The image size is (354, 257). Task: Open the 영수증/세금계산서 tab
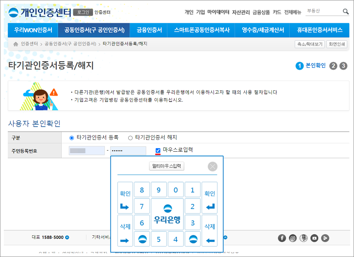click(263, 30)
